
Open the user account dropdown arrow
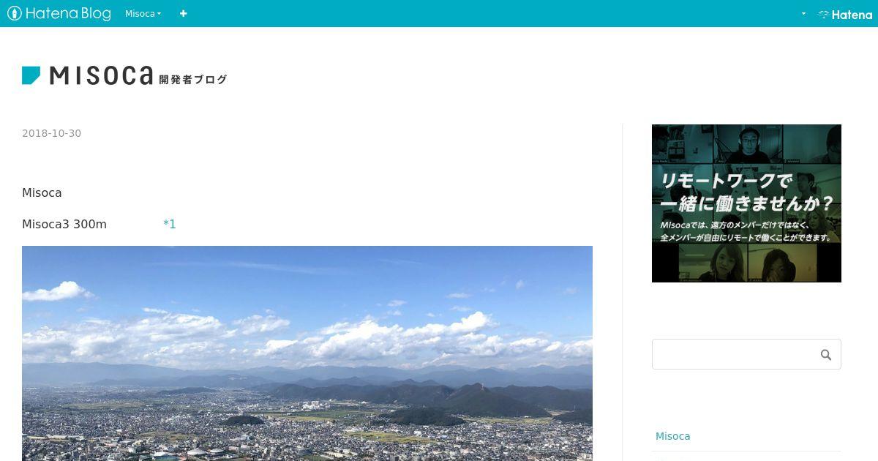[803, 13]
